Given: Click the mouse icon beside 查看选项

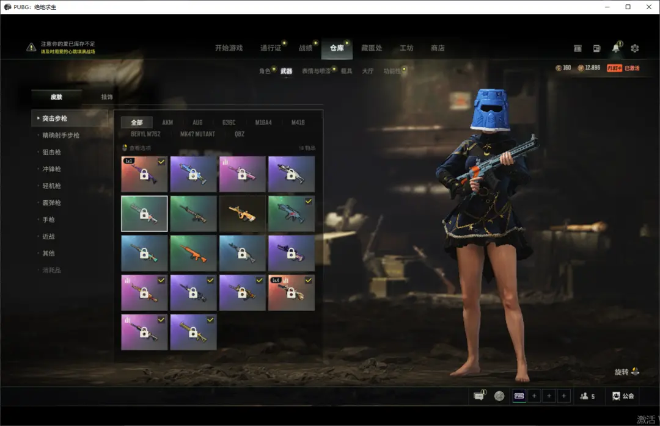Looking at the screenshot, I should point(125,148).
